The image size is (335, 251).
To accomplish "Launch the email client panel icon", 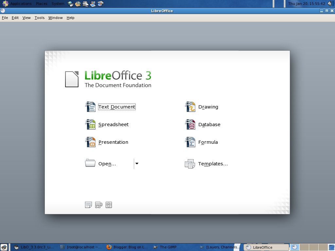I will pyautogui.click(x=78, y=4).
